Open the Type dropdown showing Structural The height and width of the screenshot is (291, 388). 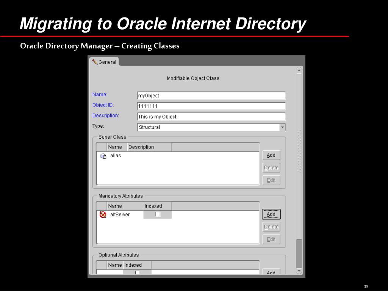point(211,127)
